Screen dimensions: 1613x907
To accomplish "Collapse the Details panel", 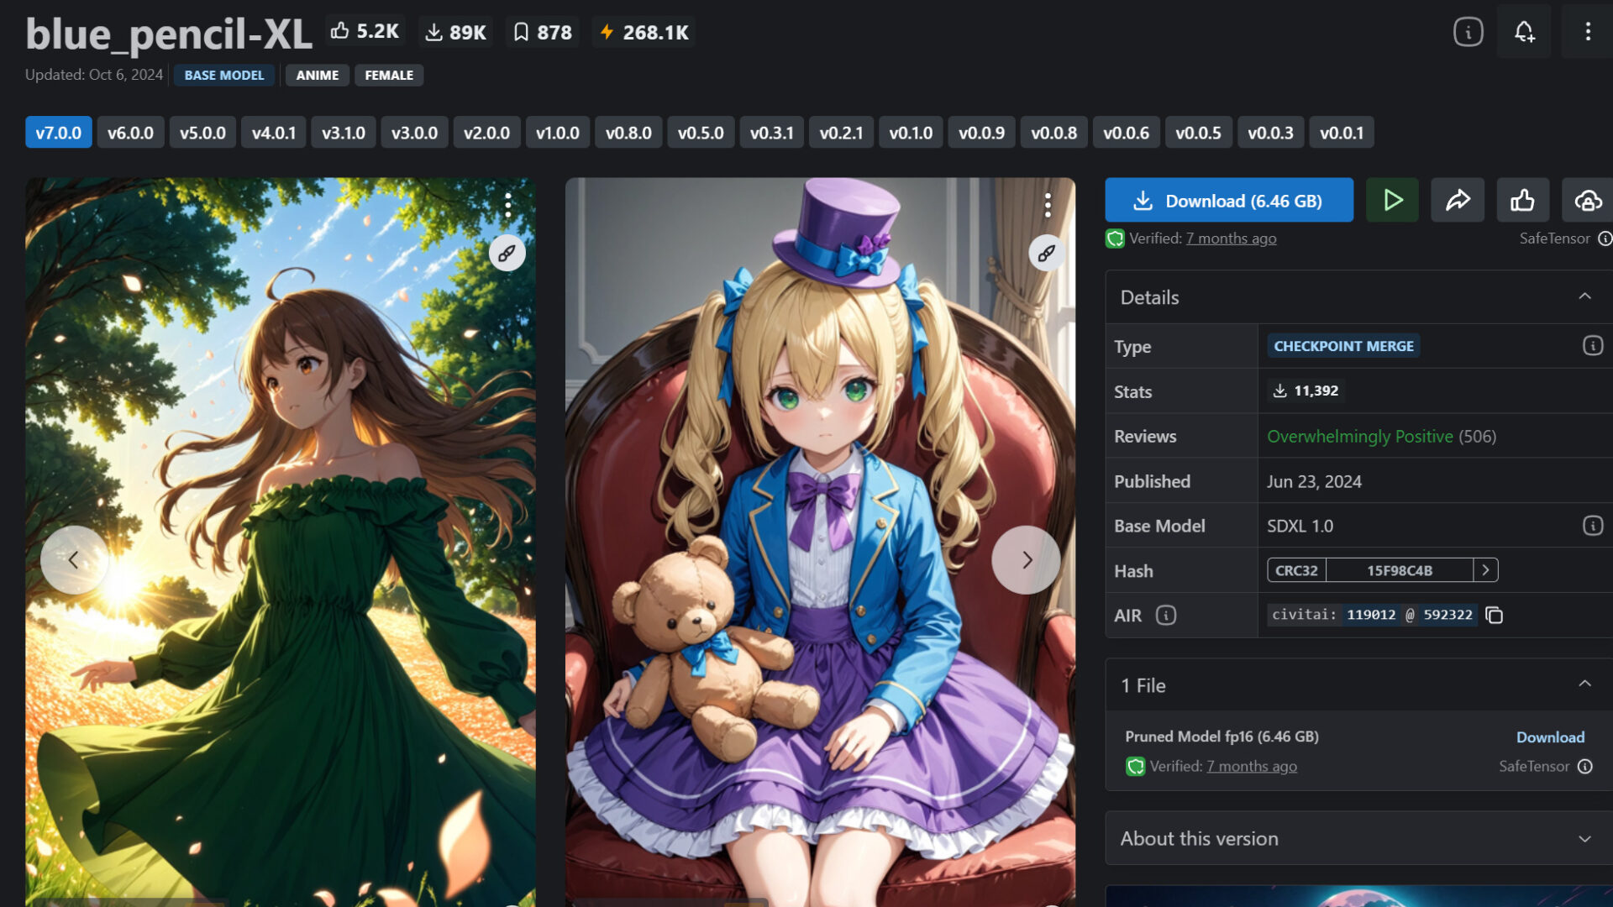I will pyautogui.click(x=1584, y=296).
